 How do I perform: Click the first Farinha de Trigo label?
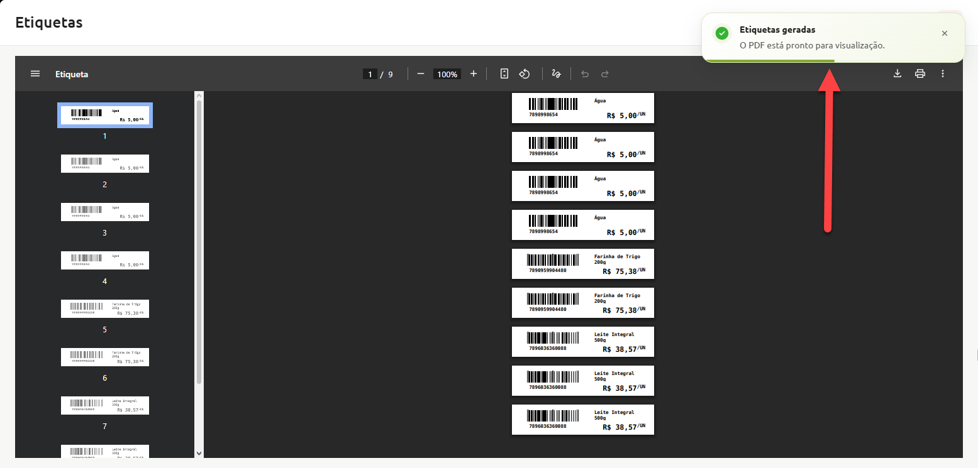click(x=583, y=264)
